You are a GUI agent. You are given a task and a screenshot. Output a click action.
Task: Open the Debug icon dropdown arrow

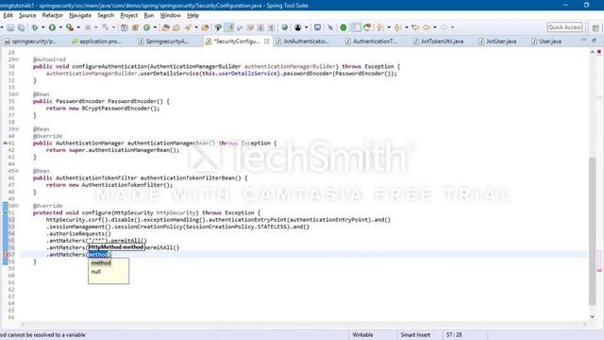42,27
